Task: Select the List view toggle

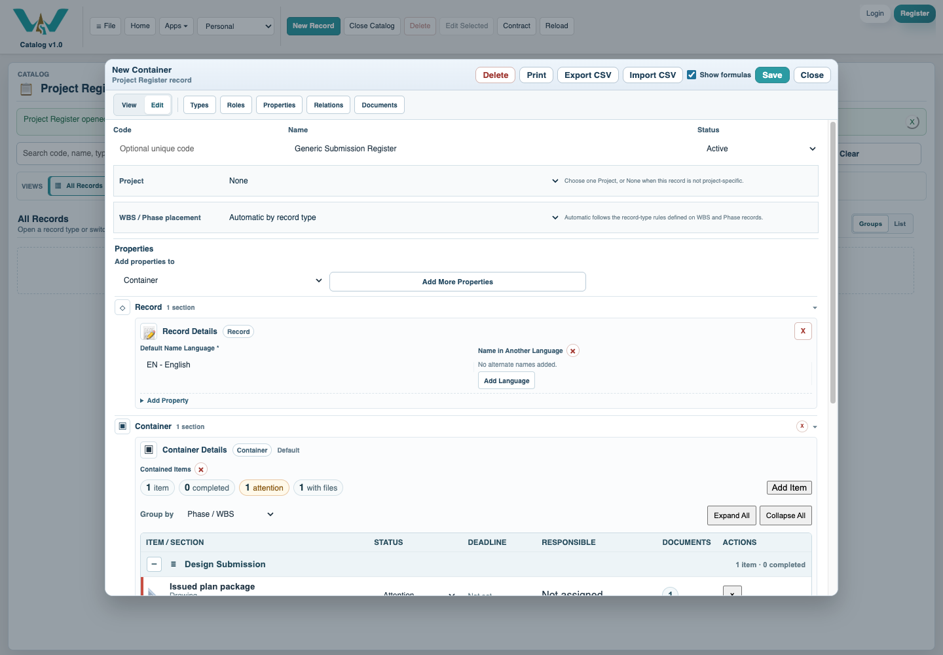Action: coord(900,224)
